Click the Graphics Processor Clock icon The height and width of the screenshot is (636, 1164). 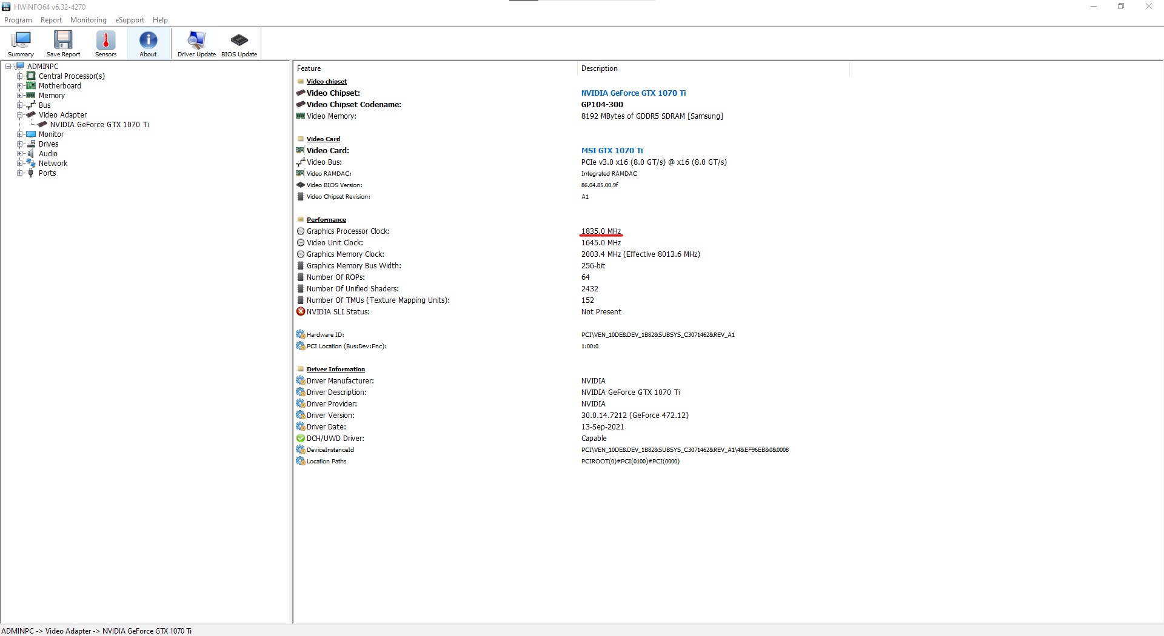[301, 231]
